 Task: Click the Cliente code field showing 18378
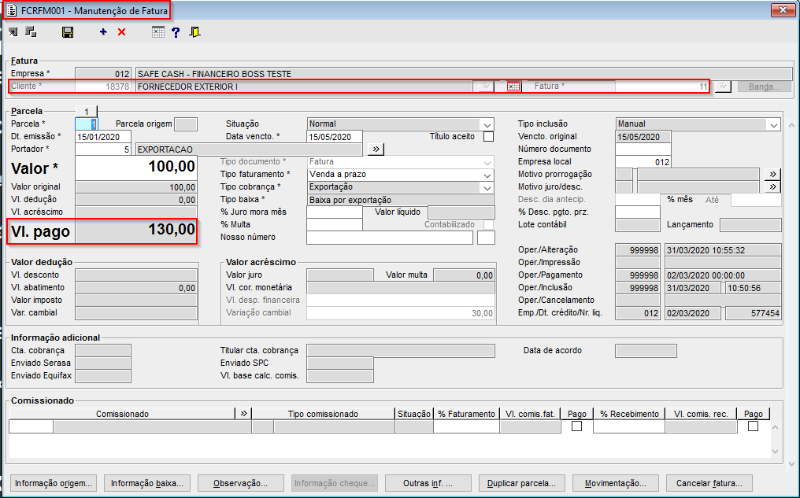click(x=103, y=87)
